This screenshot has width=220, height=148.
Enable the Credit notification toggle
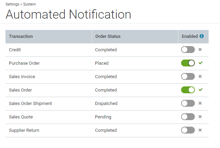[x=188, y=50]
